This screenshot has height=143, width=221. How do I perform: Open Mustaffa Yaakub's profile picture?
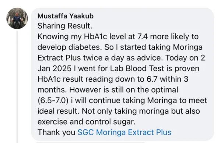(17, 18)
